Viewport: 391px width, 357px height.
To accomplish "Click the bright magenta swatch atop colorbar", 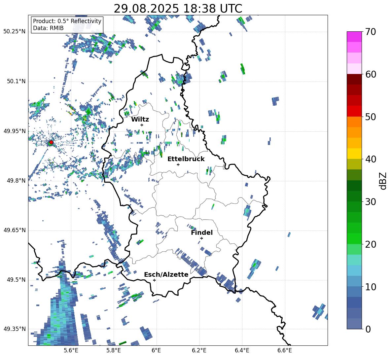I will click(x=354, y=37).
